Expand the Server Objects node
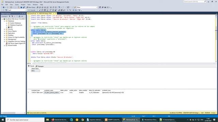 click(x=4, y=31)
